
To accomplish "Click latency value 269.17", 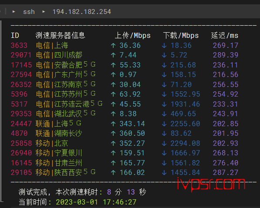I will [x=226, y=45].
